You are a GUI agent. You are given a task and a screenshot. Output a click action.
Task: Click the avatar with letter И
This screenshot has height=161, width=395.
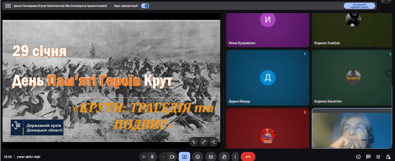point(268,19)
